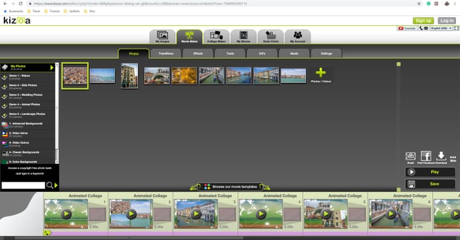Play Animated Collage clip 5 preview
The image size is (460, 240).
coord(326,214)
